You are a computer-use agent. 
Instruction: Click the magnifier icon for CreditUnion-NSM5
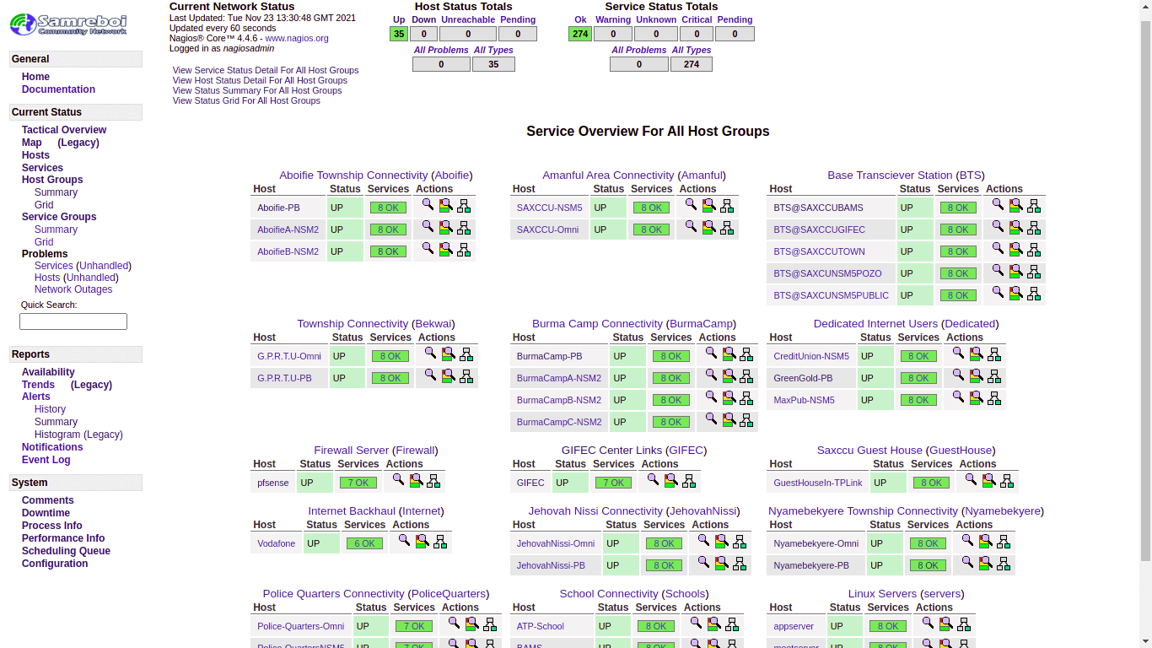[958, 354]
